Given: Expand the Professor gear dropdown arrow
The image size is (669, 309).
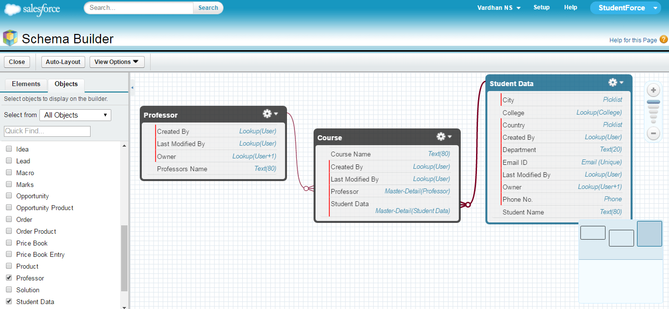Looking at the screenshot, I should click(x=276, y=114).
